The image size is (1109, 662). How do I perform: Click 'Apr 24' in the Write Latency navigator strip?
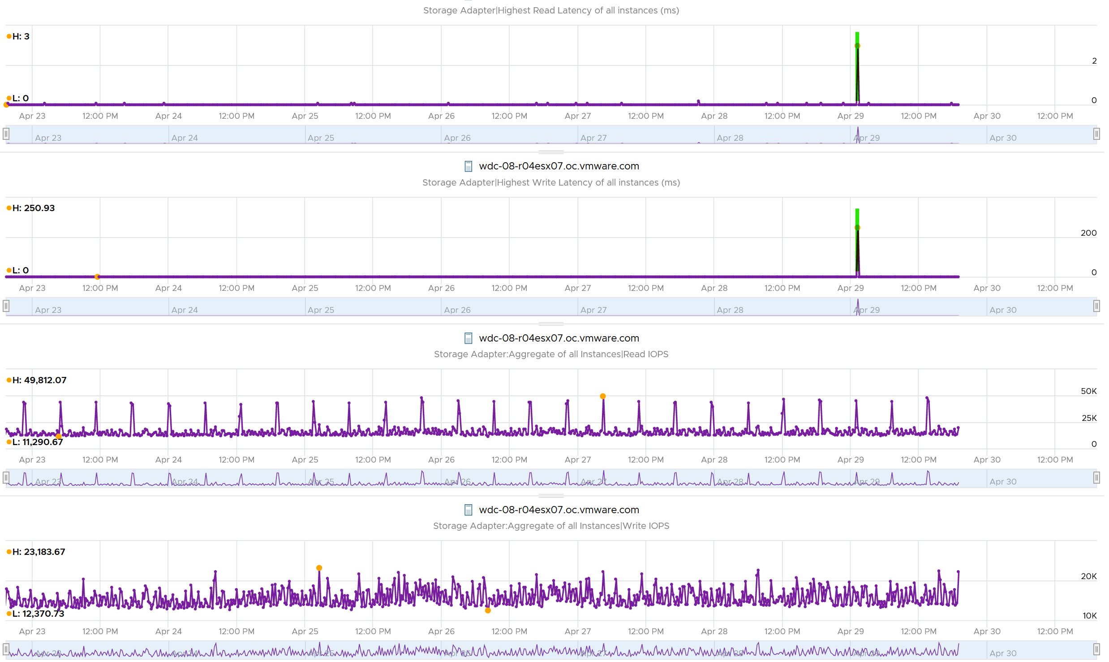click(x=185, y=310)
